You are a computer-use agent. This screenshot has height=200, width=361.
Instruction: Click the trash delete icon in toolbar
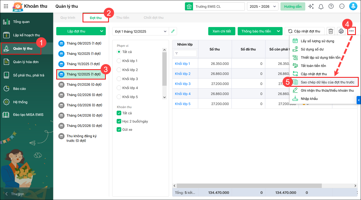(331, 31)
